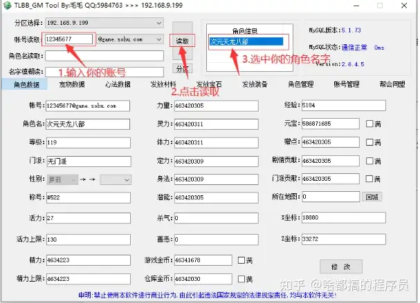Click the 活力上限 field showing 130
This screenshot has height=303, width=420.
pyautogui.click(x=89, y=240)
